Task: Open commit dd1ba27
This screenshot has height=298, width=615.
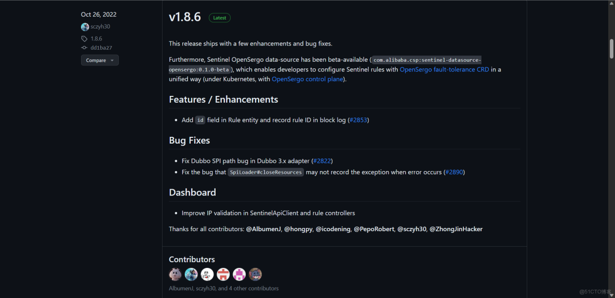Action: tap(102, 47)
